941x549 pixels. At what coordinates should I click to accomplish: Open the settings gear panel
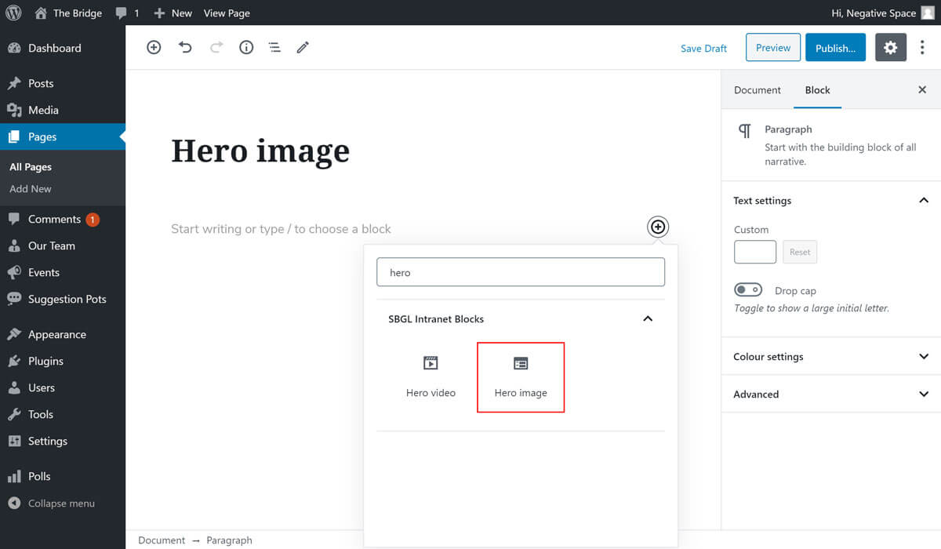(890, 48)
